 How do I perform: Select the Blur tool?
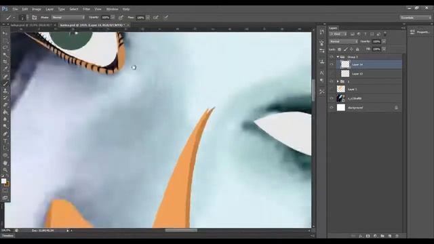pos(5,119)
